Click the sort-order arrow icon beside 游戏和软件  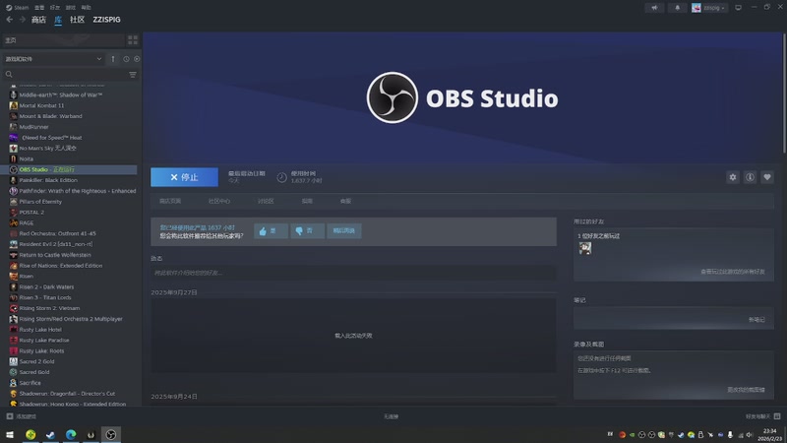tap(113, 59)
